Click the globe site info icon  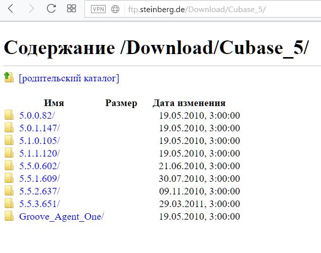(x=115, y=9)
